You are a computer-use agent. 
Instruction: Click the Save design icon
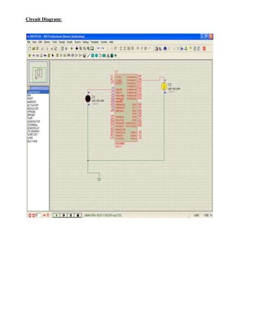tap(37, 48)
